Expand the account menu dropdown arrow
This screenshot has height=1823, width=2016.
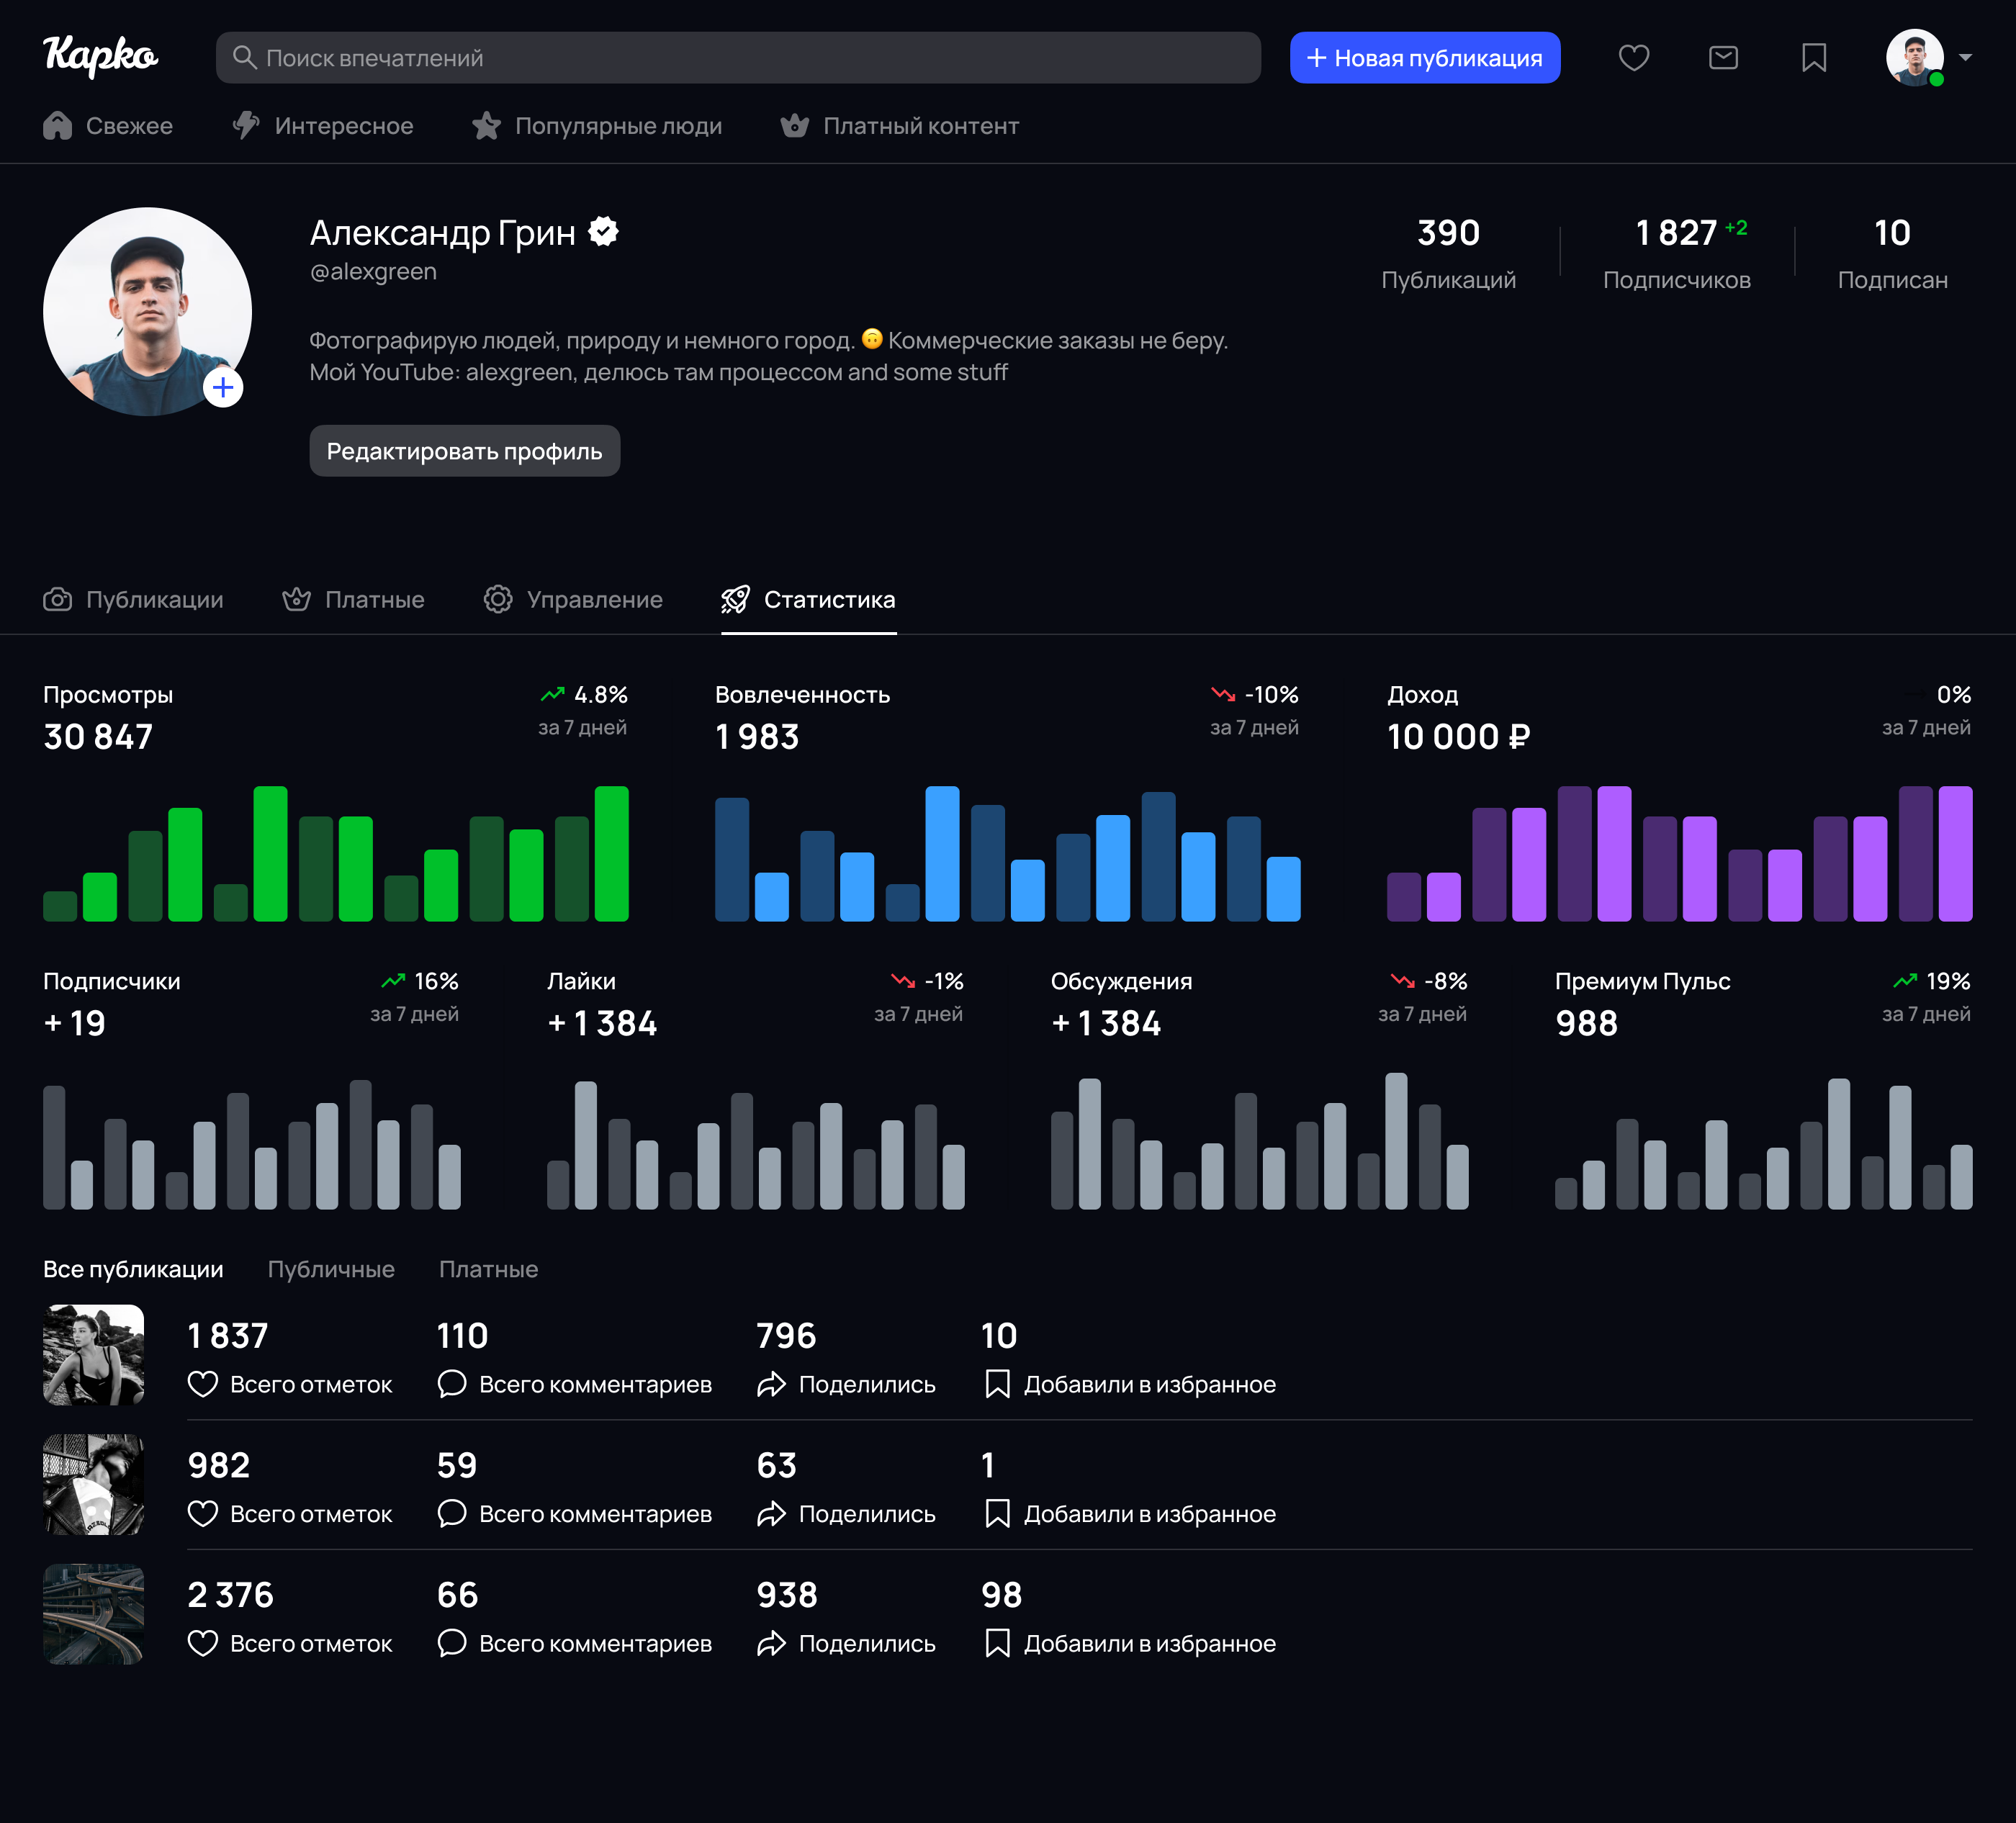1965,57
